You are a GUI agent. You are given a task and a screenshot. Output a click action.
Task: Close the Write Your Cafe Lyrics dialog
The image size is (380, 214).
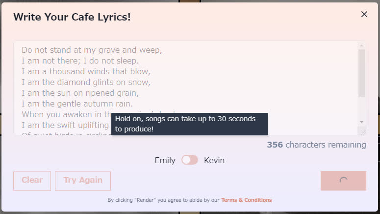tap(364, 14)
